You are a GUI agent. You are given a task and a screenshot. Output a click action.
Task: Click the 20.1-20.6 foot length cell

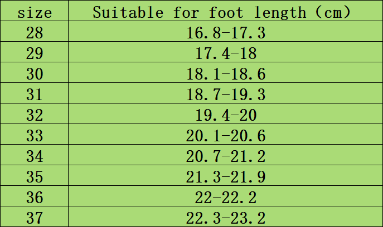(x=225, y=136)
